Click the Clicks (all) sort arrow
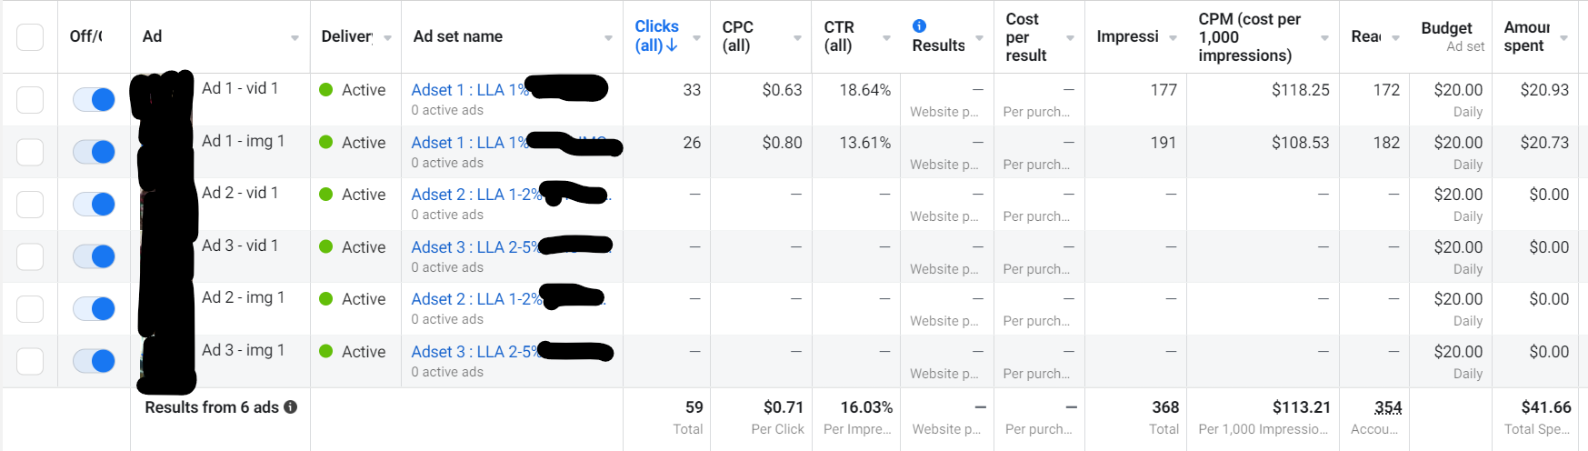 (673, 45)
